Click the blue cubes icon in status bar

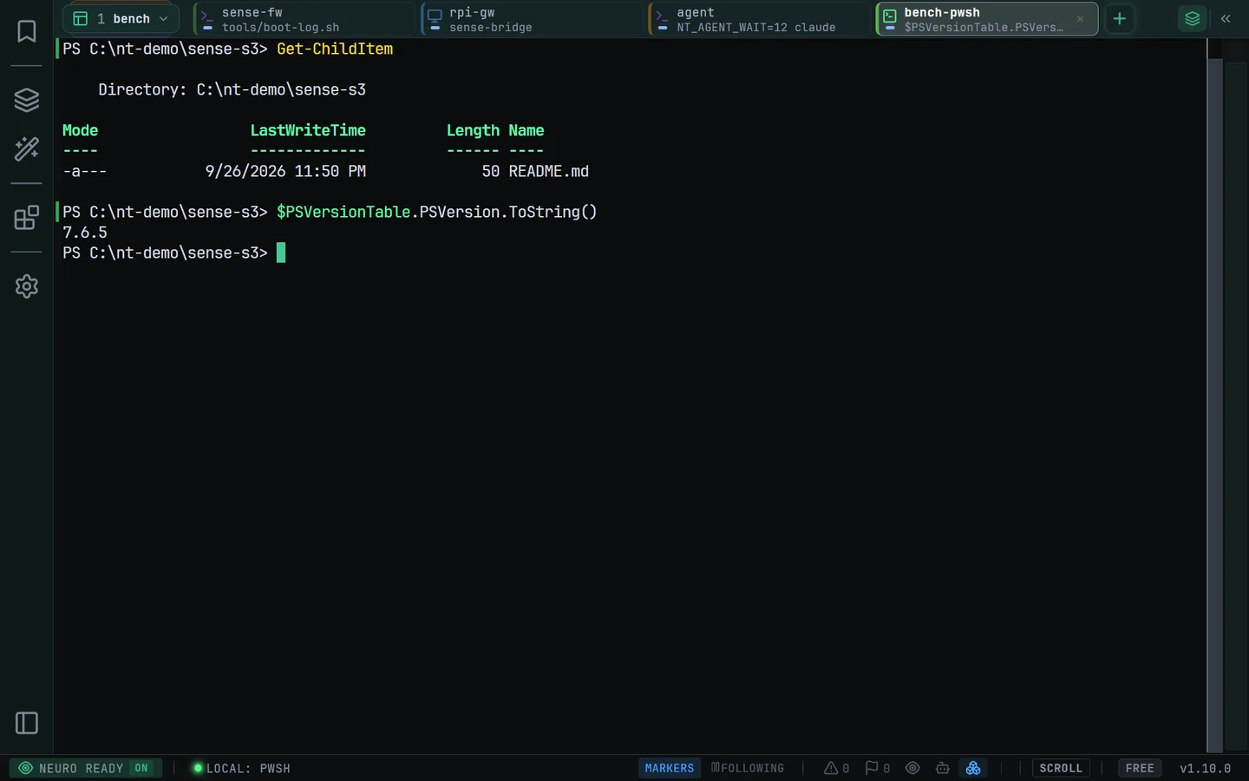(x=973, y=768)
